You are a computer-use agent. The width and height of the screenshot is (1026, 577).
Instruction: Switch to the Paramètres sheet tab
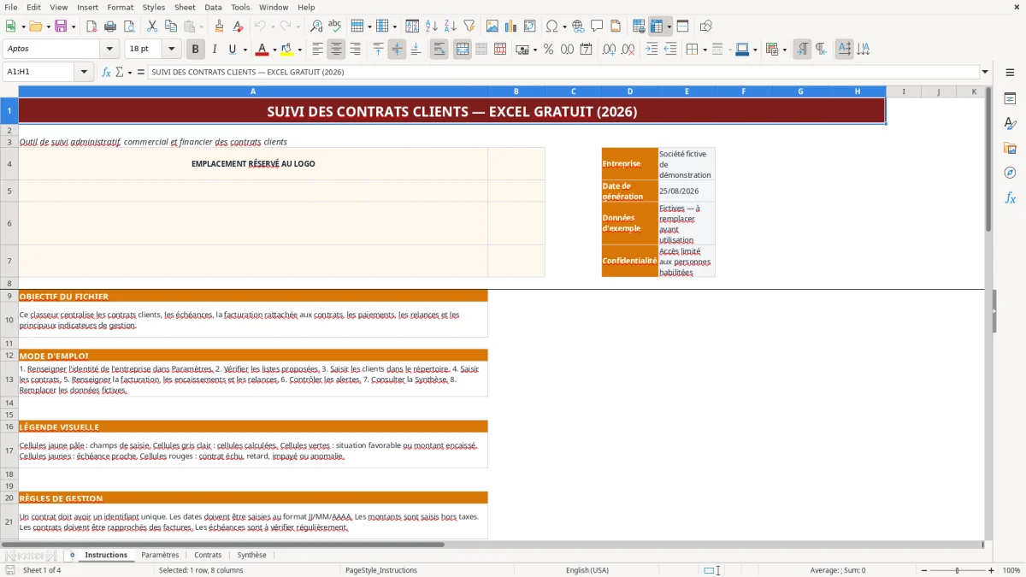coord(160,556)
